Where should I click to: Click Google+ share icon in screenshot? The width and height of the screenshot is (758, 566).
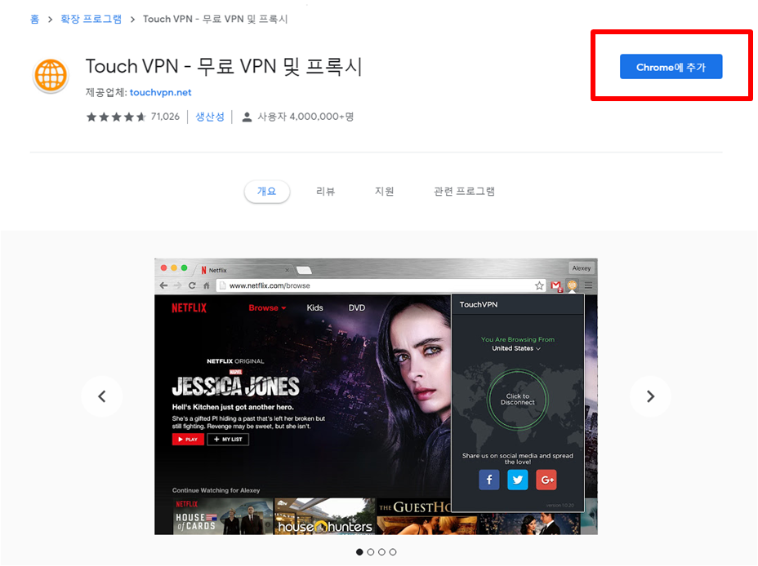546,480
